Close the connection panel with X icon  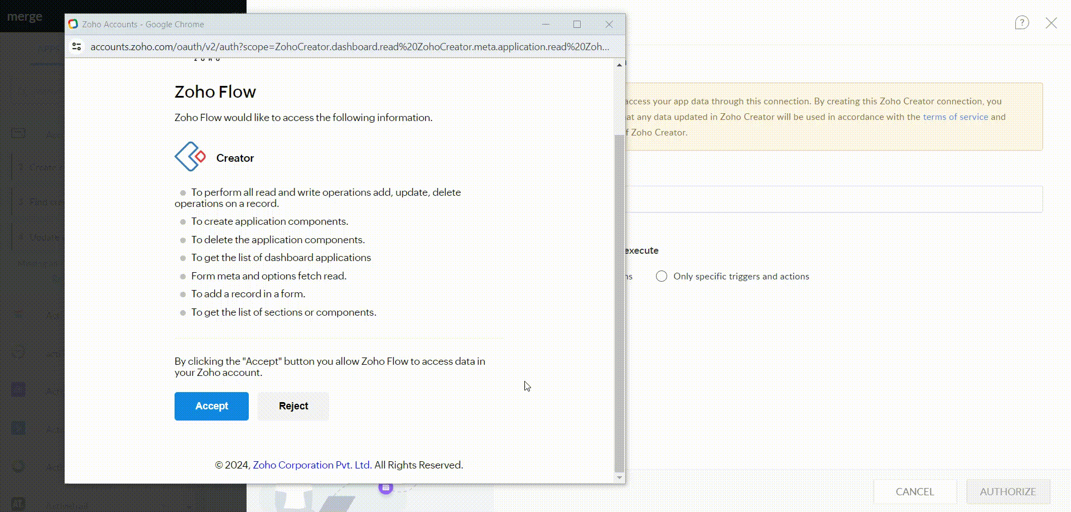[x=1051, y=23]
